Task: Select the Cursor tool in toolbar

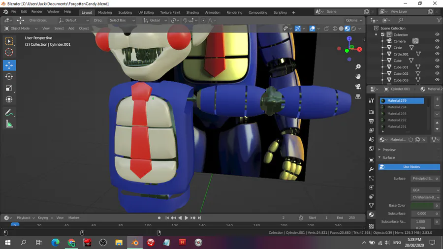Action: 9,53
